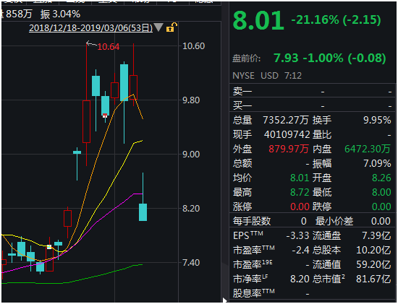Screen dimensions: 398x304
Task: Click 总市值 value 81.67亿
Action: (x=373, y=279)
